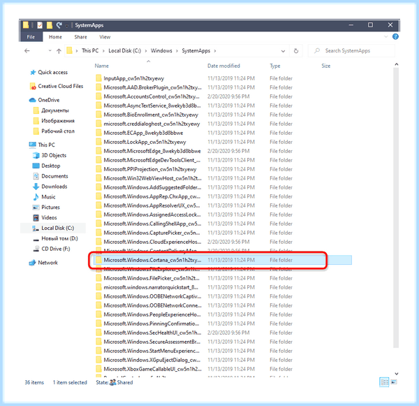Sort by the Type column header

(275, 66)
